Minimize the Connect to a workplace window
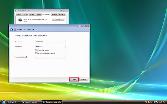Screen dimensions: 167x104 (79, 26)
